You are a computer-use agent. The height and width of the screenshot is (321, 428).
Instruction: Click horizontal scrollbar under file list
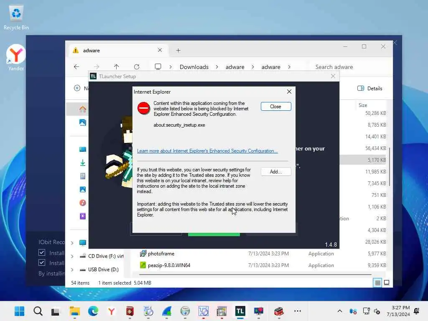click(x=255, y=274)
